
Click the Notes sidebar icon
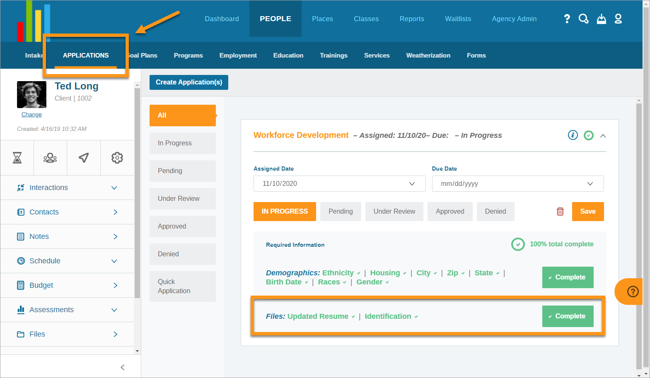coord(21,236)
